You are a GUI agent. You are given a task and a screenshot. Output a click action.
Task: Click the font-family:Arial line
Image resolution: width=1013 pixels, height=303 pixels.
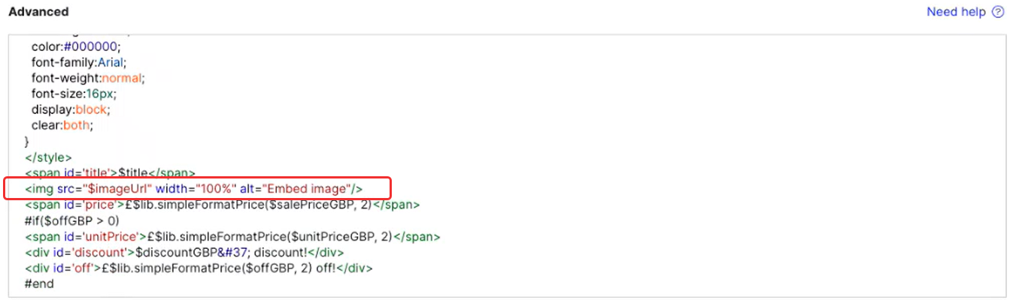[x=79, y=62]
